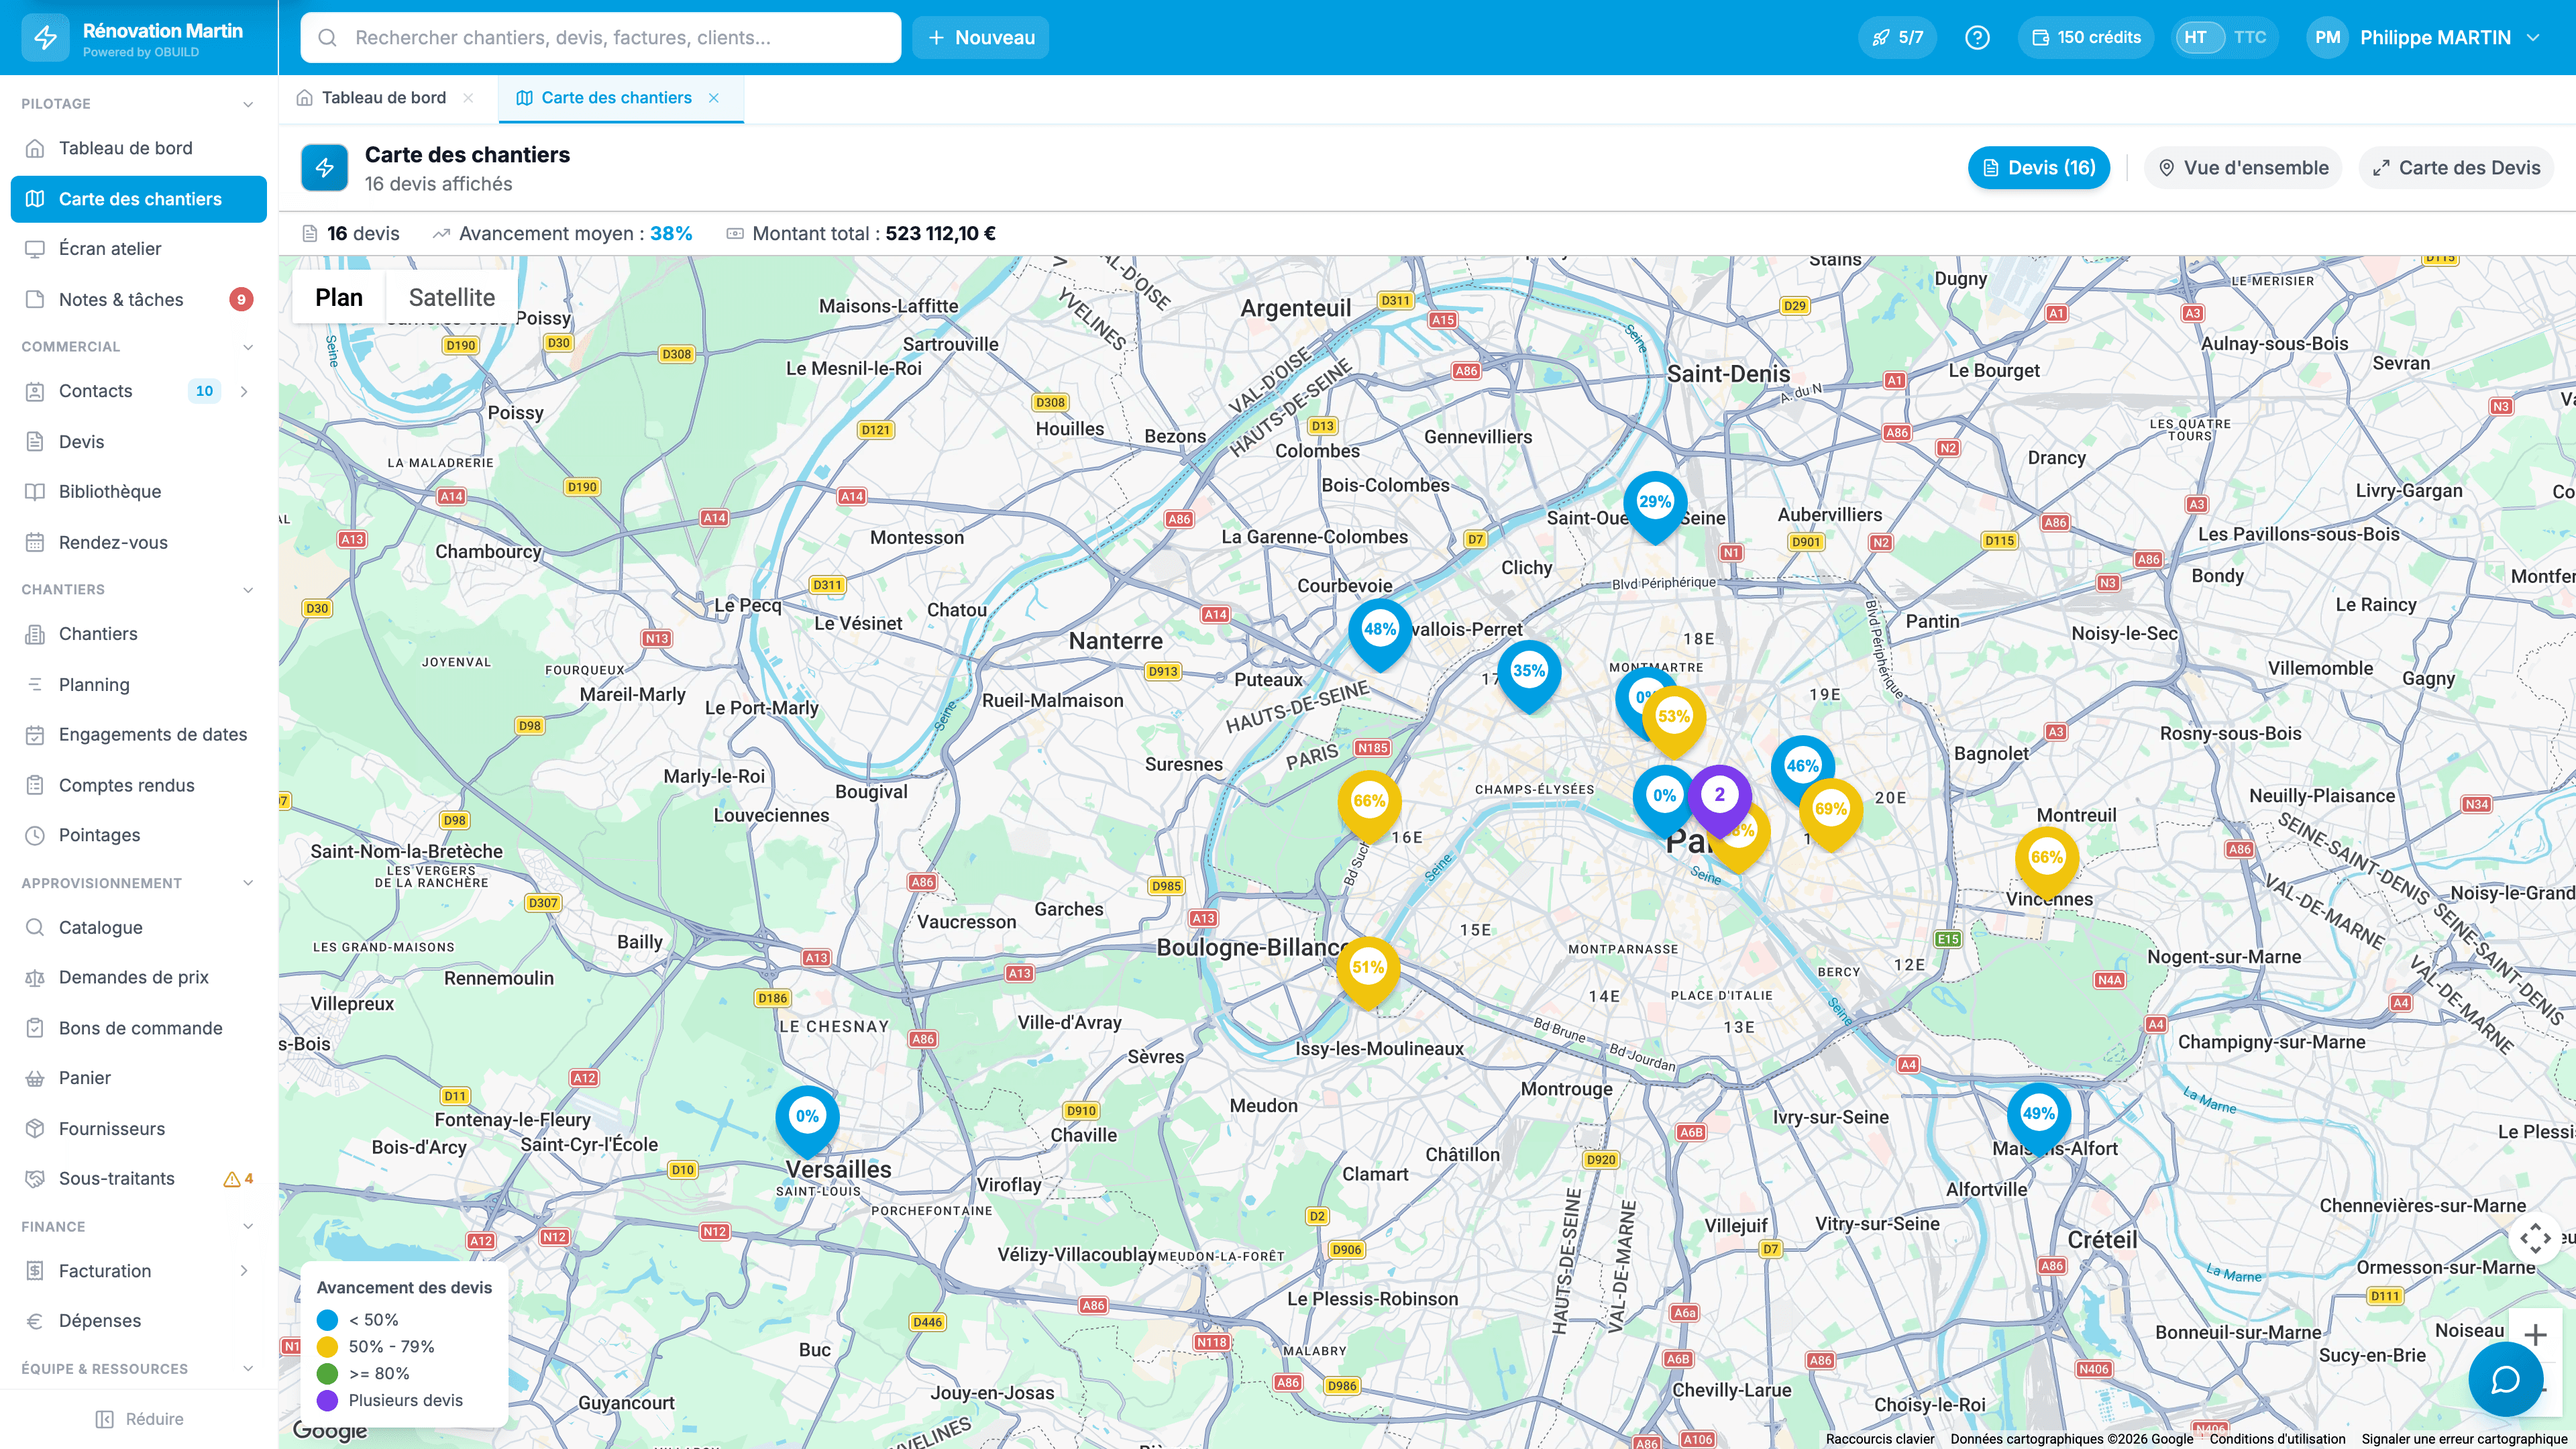Open Planning in the sidebar
The width and height of the screenshot is (2576, 1449).
[x=138, y=684]
